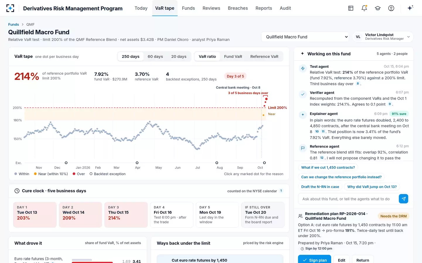Viewport: 422px width, 263px height.
Task: Send the message with paper-plane icon
Action: 404,199
